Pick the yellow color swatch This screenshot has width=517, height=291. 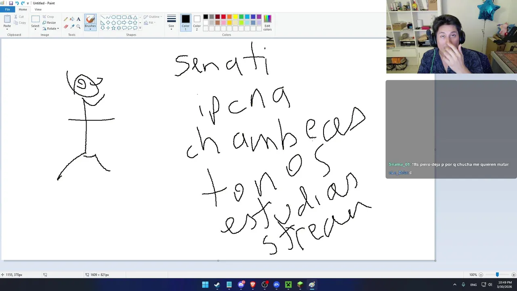tap(235, 17)
